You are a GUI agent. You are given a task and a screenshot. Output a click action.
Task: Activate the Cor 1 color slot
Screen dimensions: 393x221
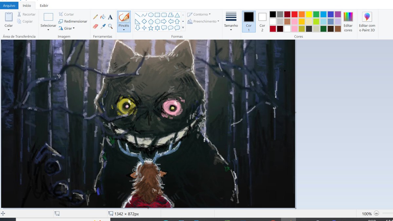[249, 22]
